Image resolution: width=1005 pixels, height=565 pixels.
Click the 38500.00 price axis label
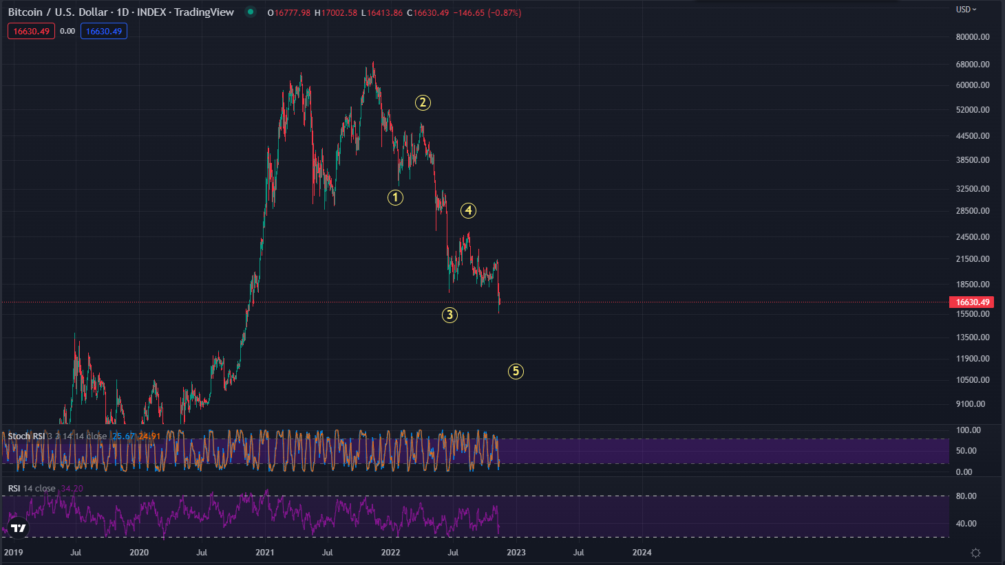tap(973, 160)
